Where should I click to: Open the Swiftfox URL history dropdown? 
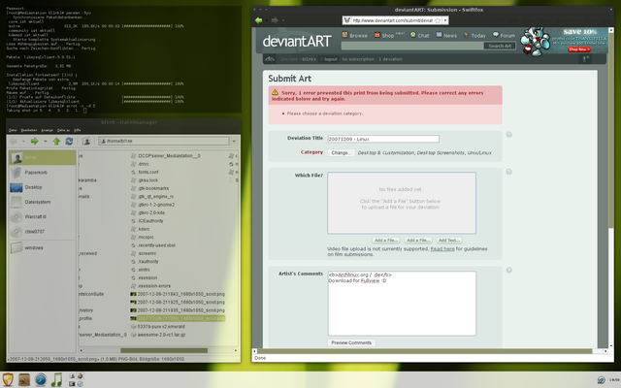[445, 20]
